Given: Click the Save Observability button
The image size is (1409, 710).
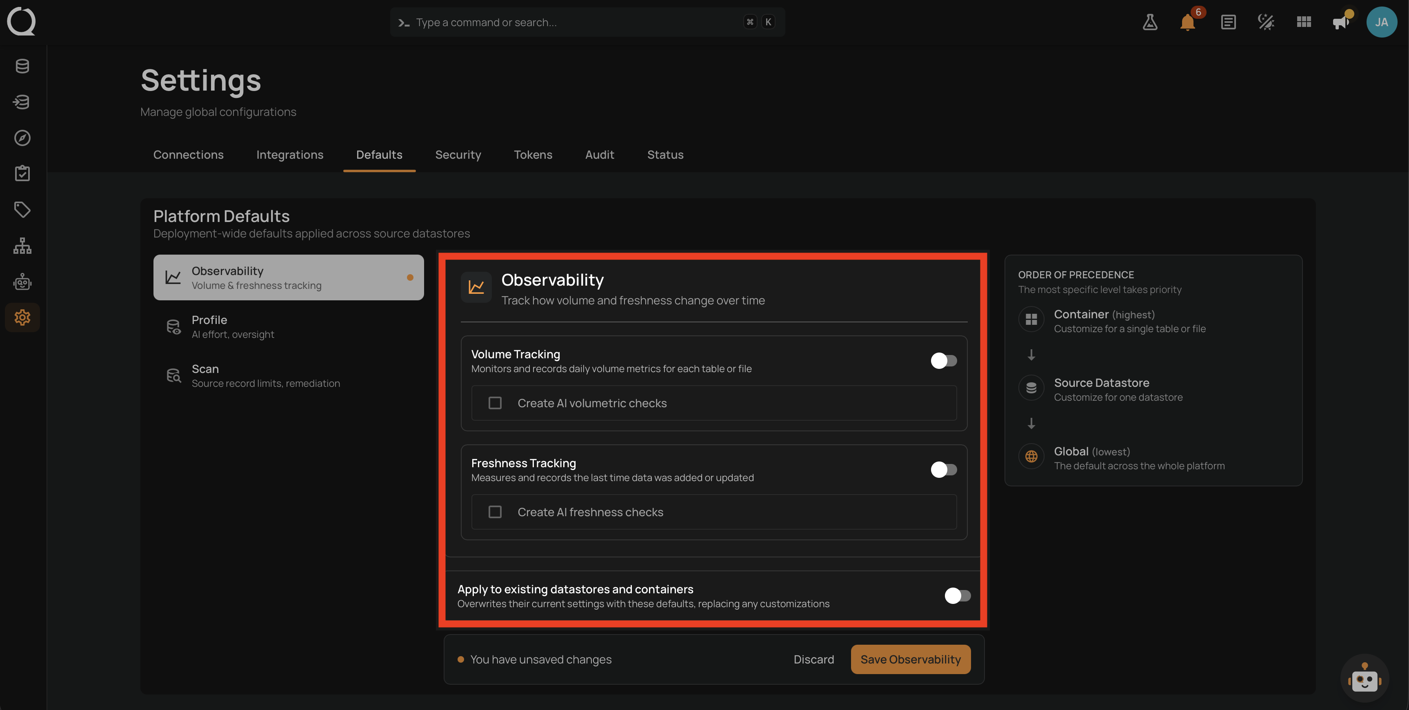Looking at the screenshot, I should 910,659.
